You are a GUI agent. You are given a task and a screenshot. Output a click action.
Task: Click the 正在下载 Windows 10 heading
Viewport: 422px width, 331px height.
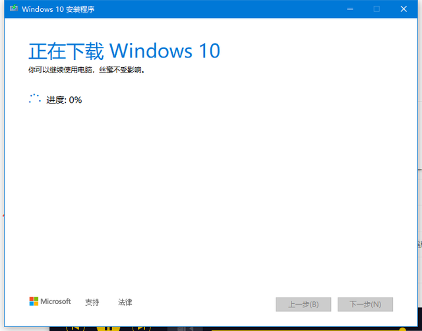click(125, 51)
